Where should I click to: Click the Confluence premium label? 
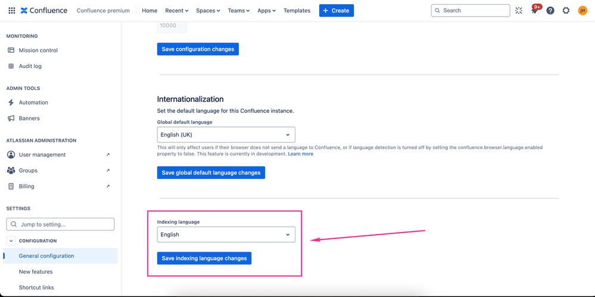coord(103,11)
